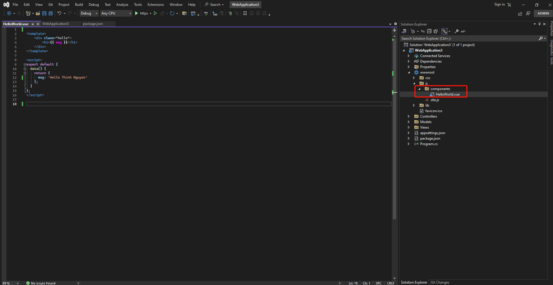Expand the Controllers folder
Viewport: 553px width, 285px height.
[x=409, y=116]
